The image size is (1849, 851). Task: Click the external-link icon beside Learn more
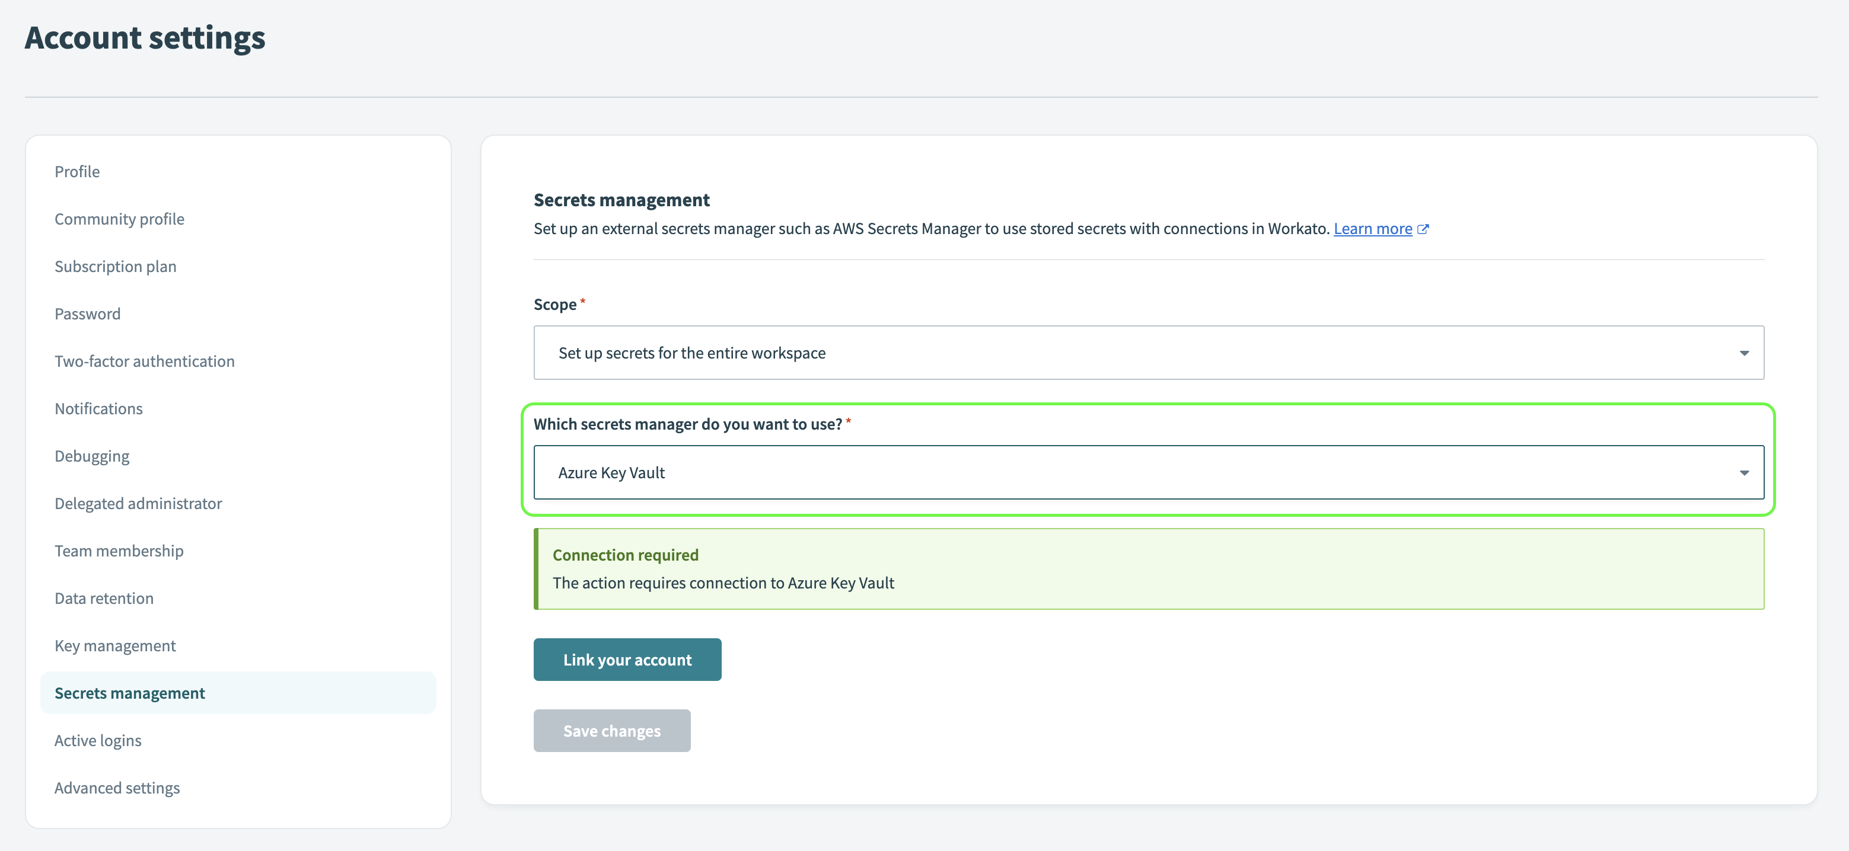click(x=1424, y=228)
